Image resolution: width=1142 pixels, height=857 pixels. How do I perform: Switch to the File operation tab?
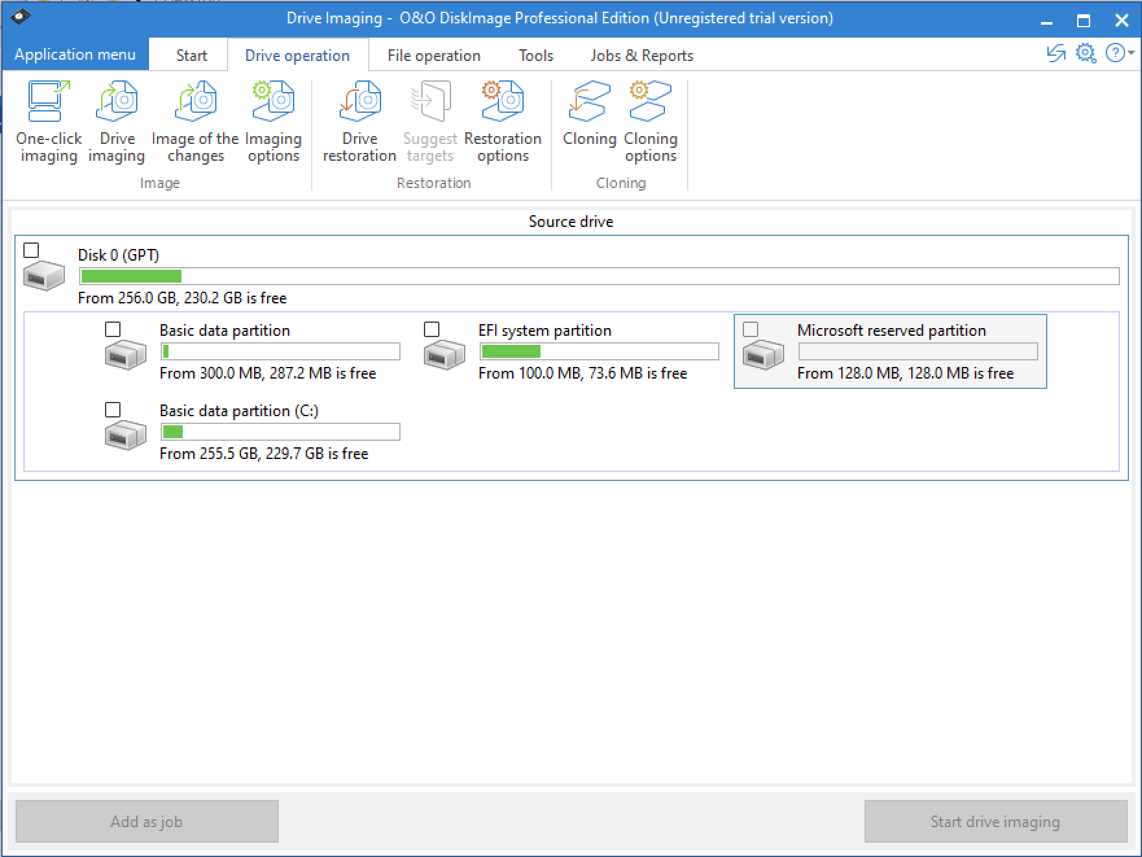click(x=434, y=55)
